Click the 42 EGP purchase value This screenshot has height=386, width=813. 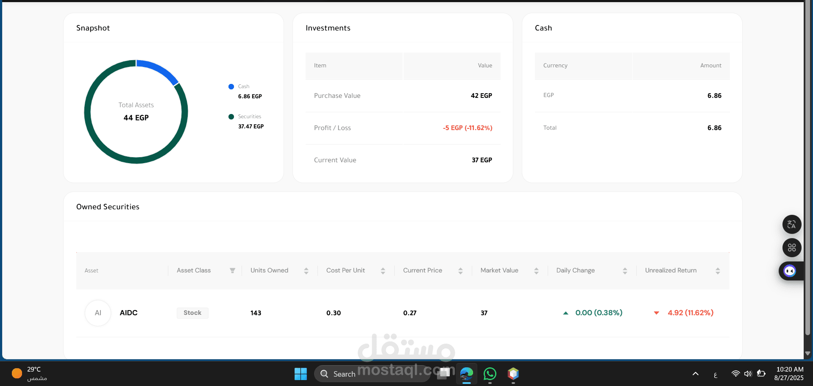pyautogui.click(x=482, y=96)
